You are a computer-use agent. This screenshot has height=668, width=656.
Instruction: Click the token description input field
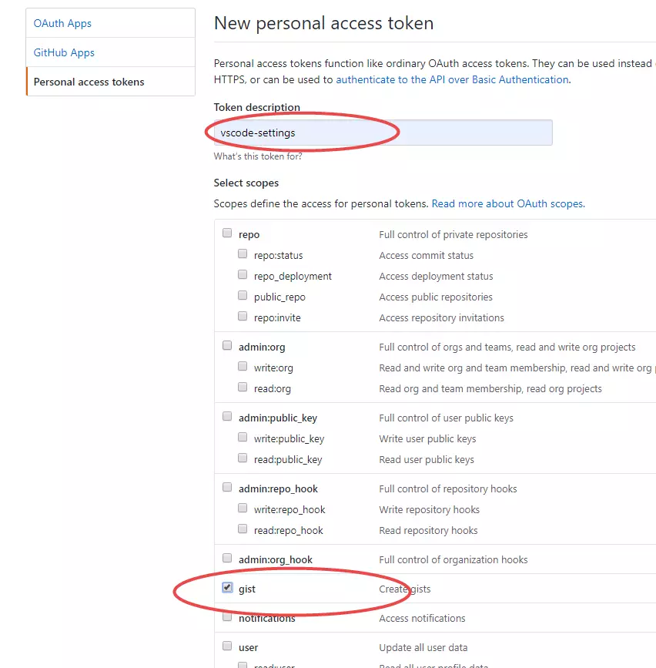point(381,132)
